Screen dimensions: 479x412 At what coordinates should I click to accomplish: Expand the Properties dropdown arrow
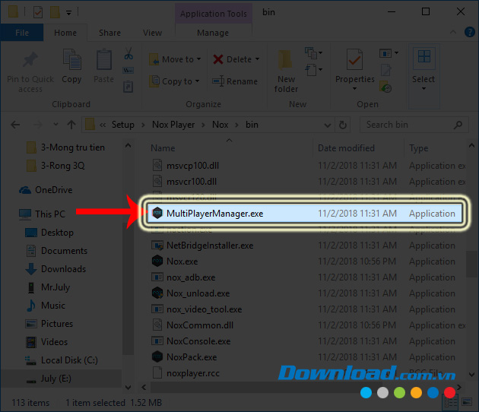354,89
